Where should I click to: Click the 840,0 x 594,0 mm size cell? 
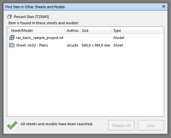point(96,45)
